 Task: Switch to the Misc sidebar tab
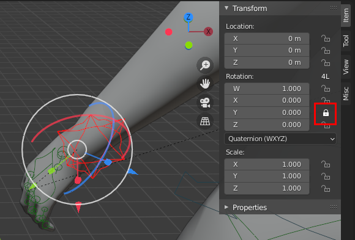point(346,93)
